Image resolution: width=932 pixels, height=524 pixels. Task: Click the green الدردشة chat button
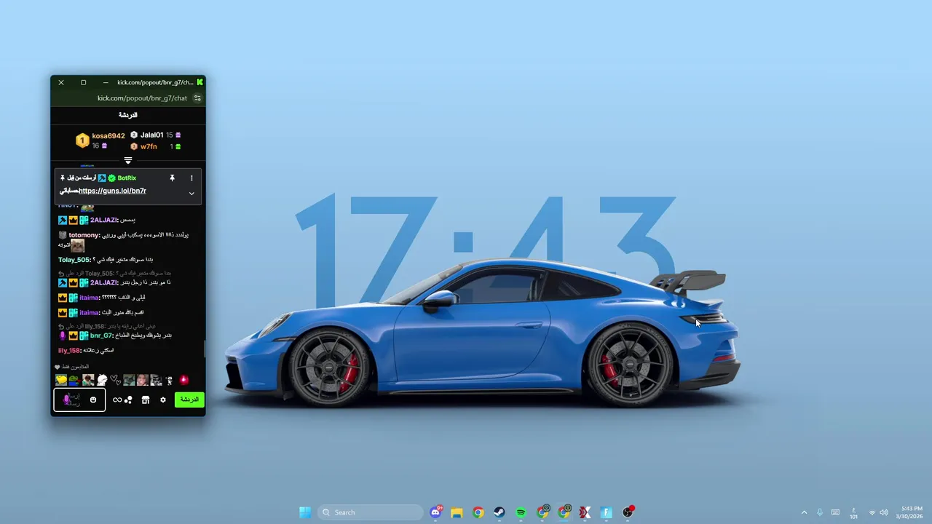[x=189, y=400]
